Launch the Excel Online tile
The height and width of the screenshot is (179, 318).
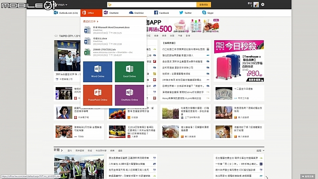129,72
